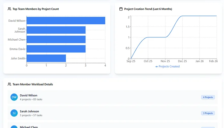
Task: Click the John Smith bar in the chart
Action: pos(46,58)
